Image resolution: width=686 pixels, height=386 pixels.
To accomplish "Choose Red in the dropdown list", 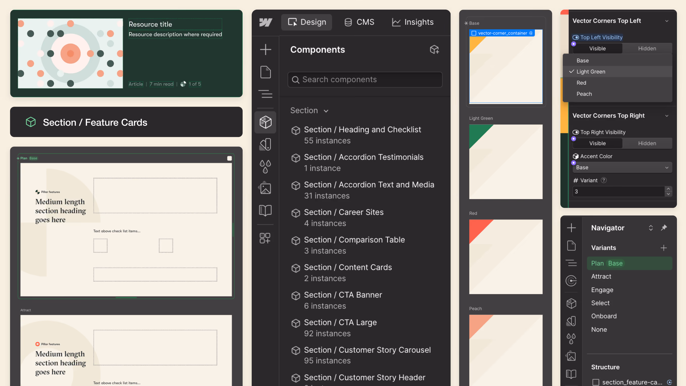I will pos(617,83).
